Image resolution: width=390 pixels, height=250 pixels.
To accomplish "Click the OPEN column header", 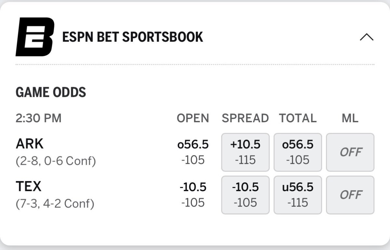I will [193, 118].
